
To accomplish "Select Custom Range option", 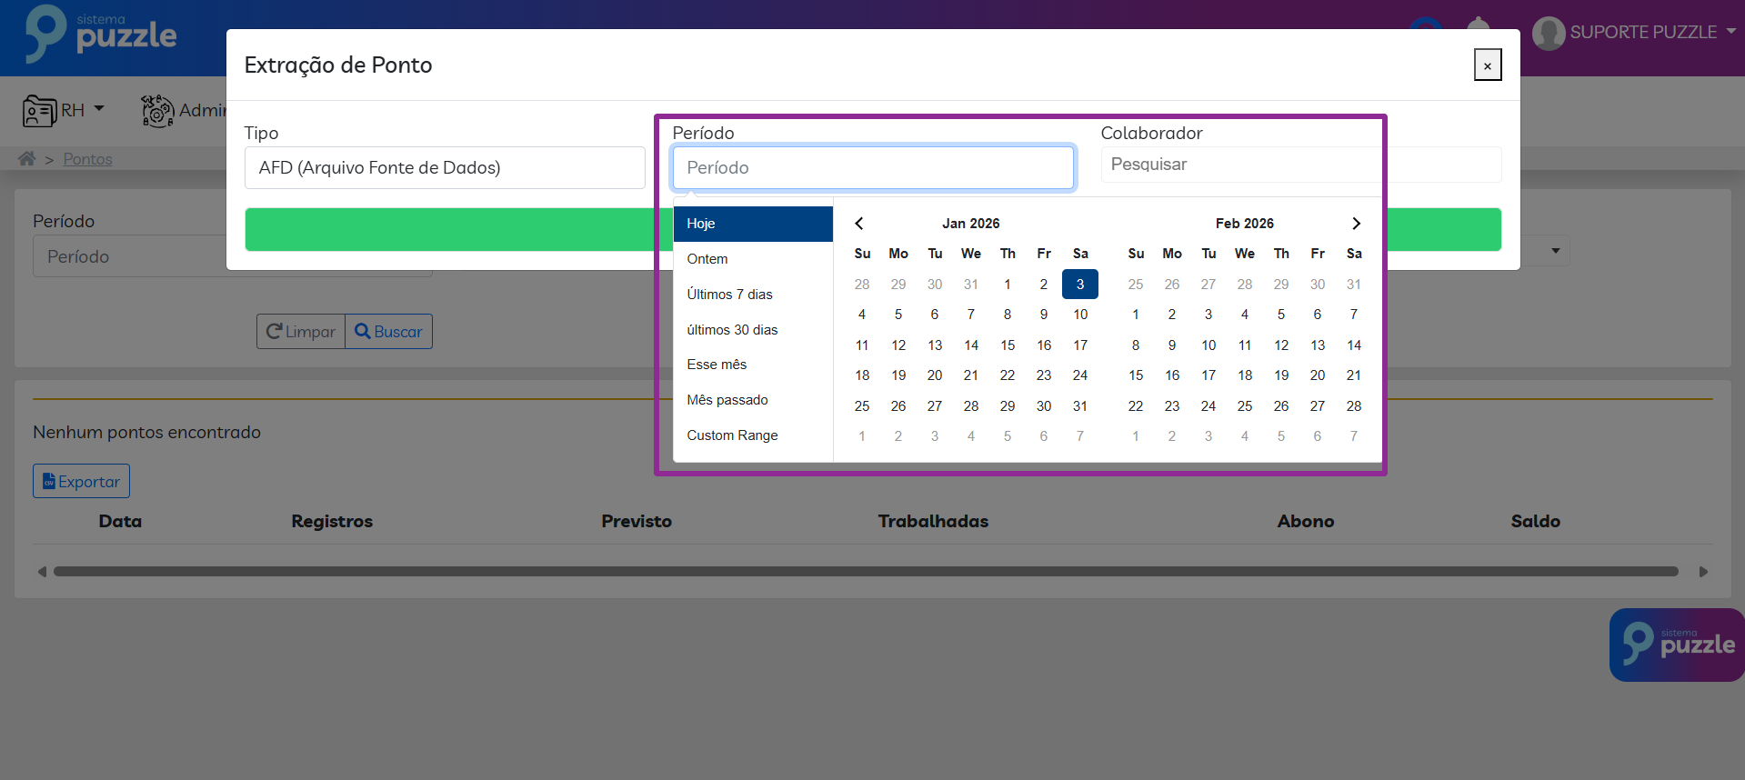I will coord(732,435).
